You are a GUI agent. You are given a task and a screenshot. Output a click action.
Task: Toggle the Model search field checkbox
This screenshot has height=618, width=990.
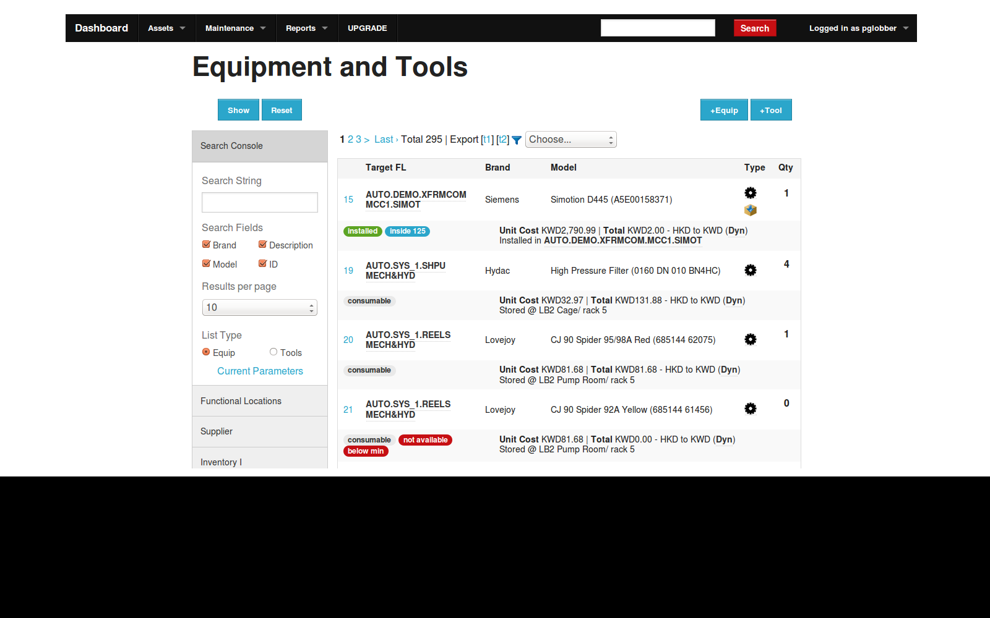[x=206, y=263]
